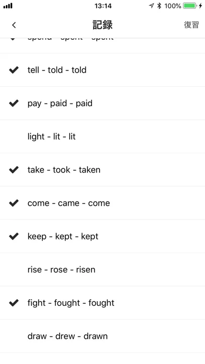
Task: Toggle the checkmark next to take - took
Action: click(x=14, y=169)
